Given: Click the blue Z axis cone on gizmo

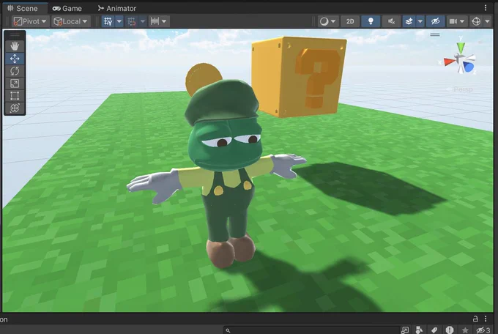Looking at the screenshot, I should click(469, 67).
